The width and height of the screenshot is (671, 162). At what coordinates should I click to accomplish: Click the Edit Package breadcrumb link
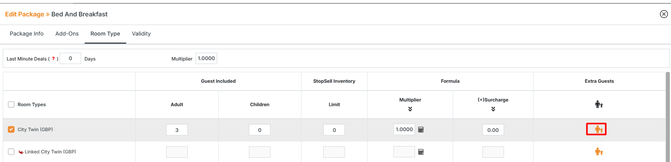coord(25,14)
